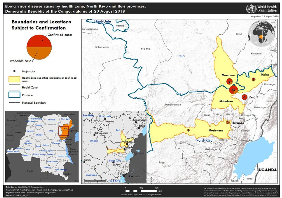Click the World Health Organization emblem logo
This screenshot has width=282, height=198.
pyautogui.click(x=251, y=9)
